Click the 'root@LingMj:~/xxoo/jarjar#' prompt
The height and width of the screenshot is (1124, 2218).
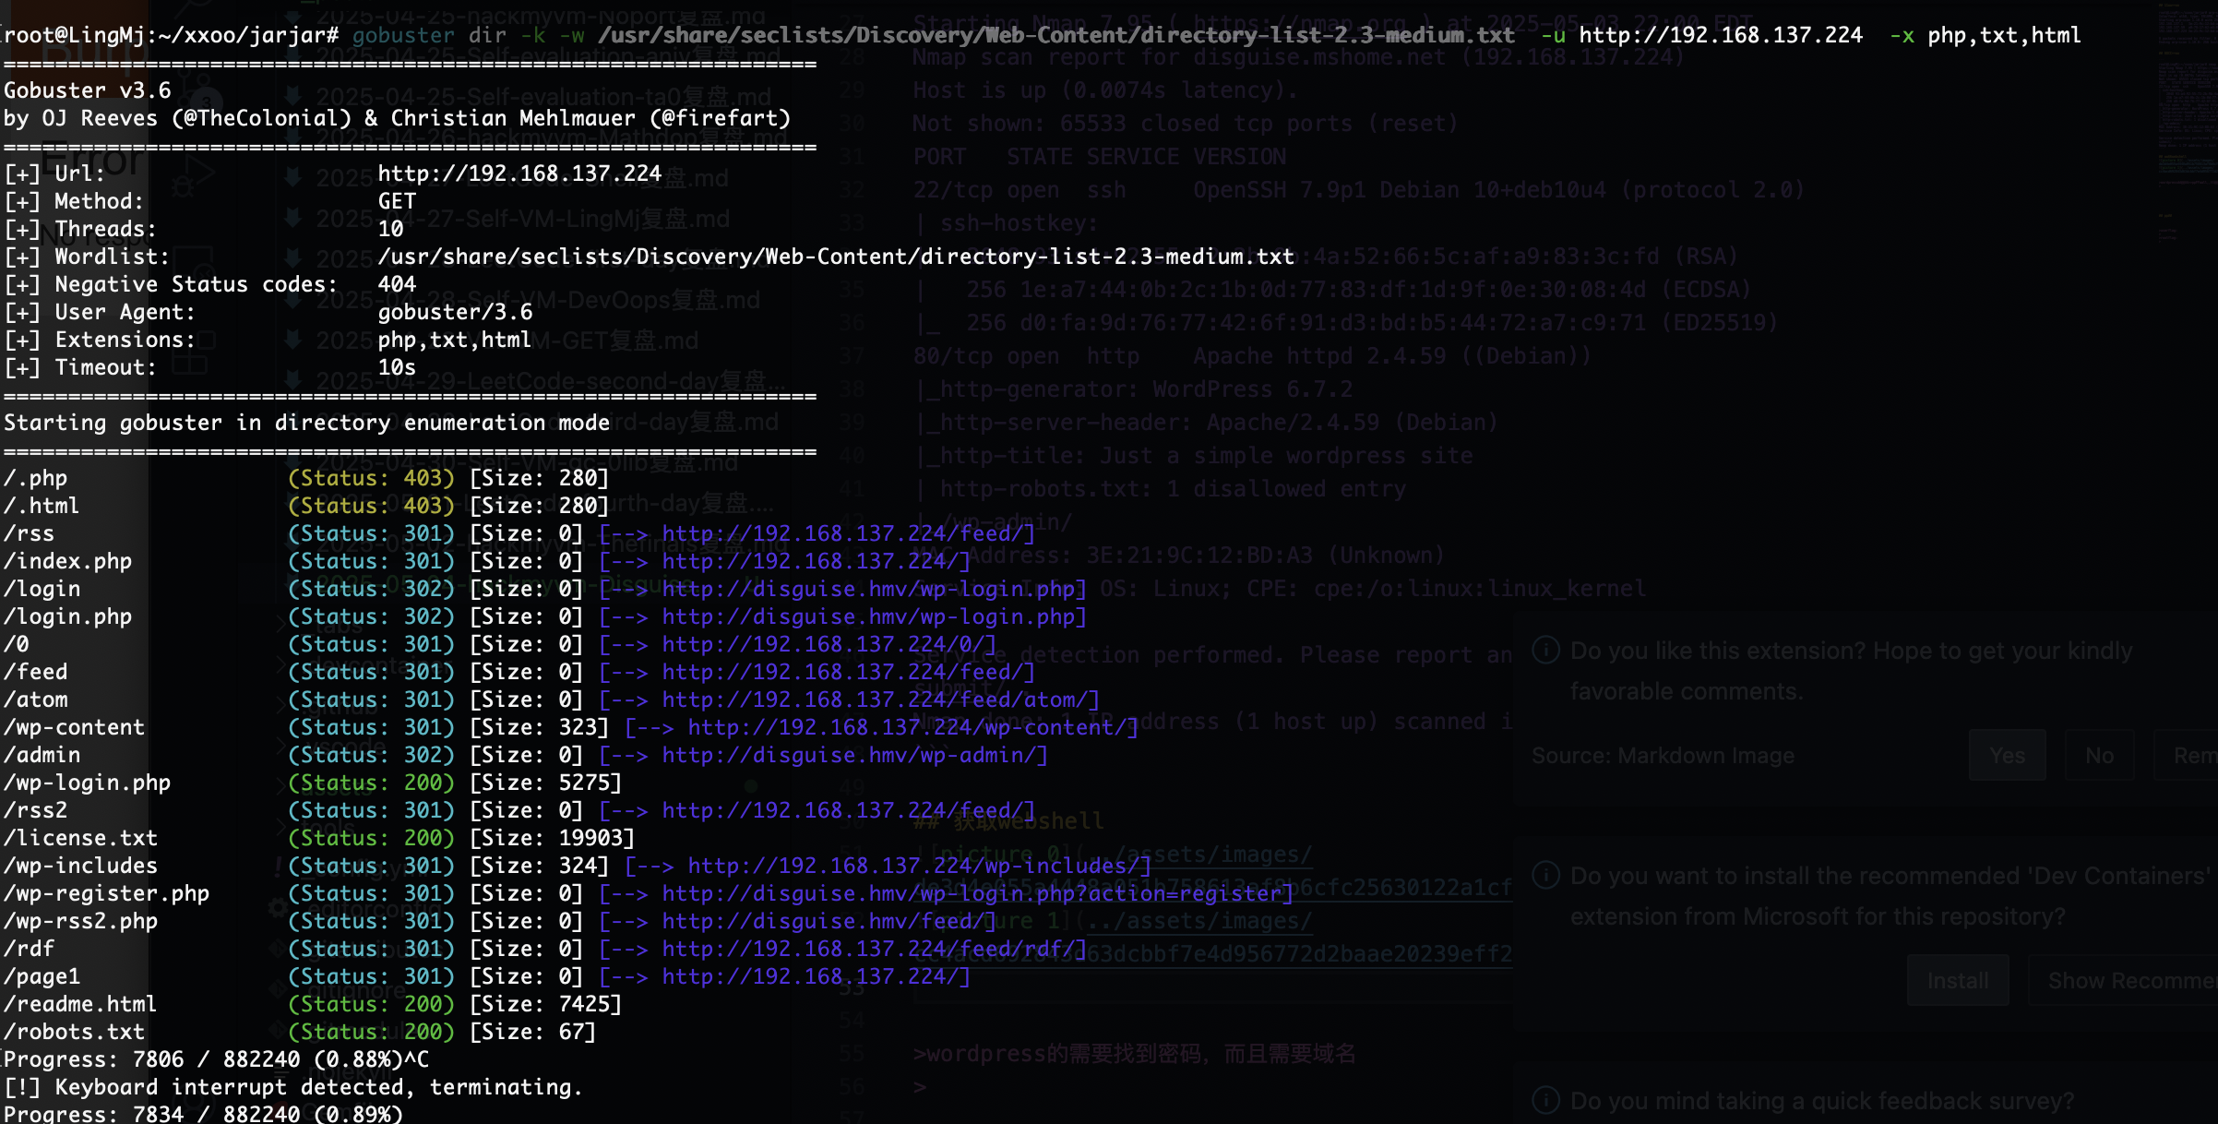[x=172, y=35]
